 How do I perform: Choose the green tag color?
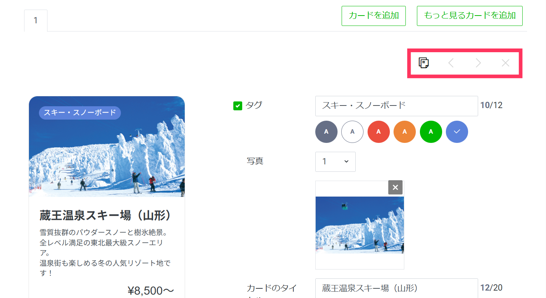pyautogui.click(x=431, y=131)
